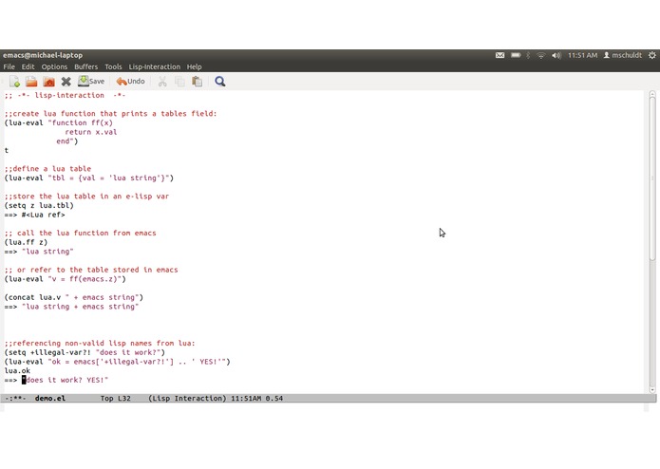Click the scrollbar up arrow
The height and width of the screenshot is (469, 660).
coord(652,94)
